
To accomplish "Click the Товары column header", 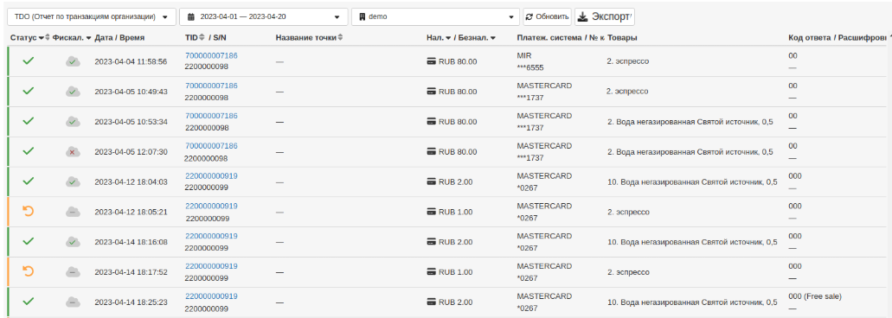I will click(622, 37).
